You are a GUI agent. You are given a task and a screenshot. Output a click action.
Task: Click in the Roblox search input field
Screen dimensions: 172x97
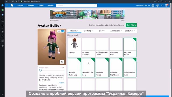(x=75, y=5)
